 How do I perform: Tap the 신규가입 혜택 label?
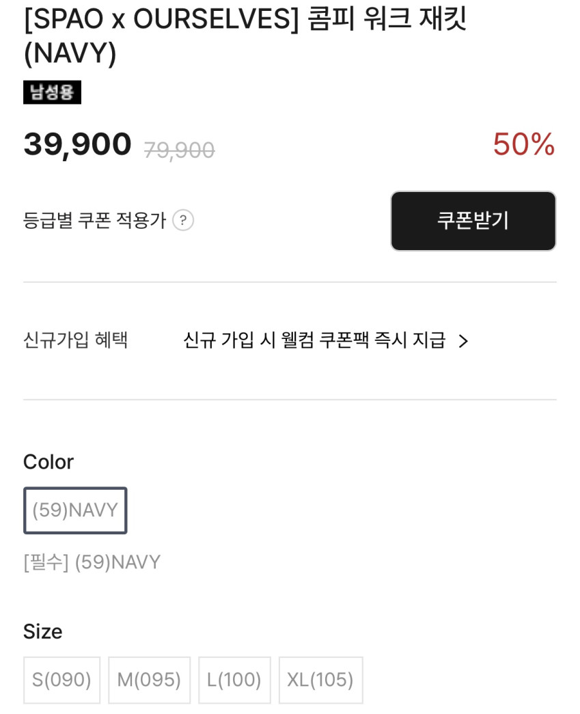click(x=75, y=340)
